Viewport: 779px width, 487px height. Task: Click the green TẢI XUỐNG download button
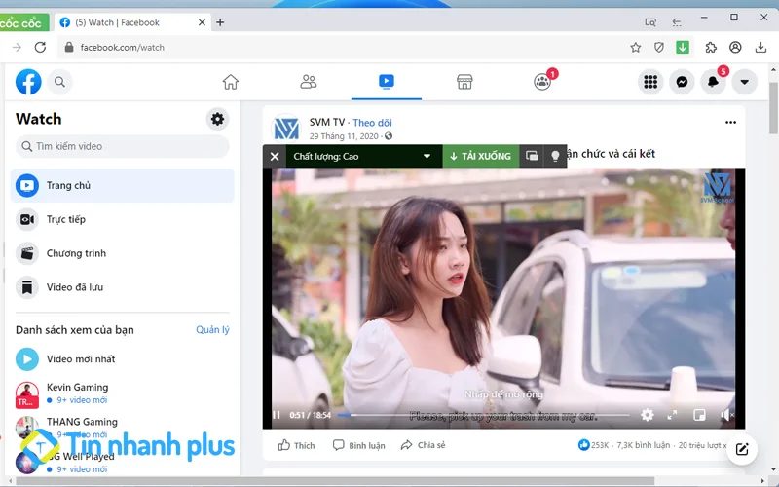tap(480, 156)
